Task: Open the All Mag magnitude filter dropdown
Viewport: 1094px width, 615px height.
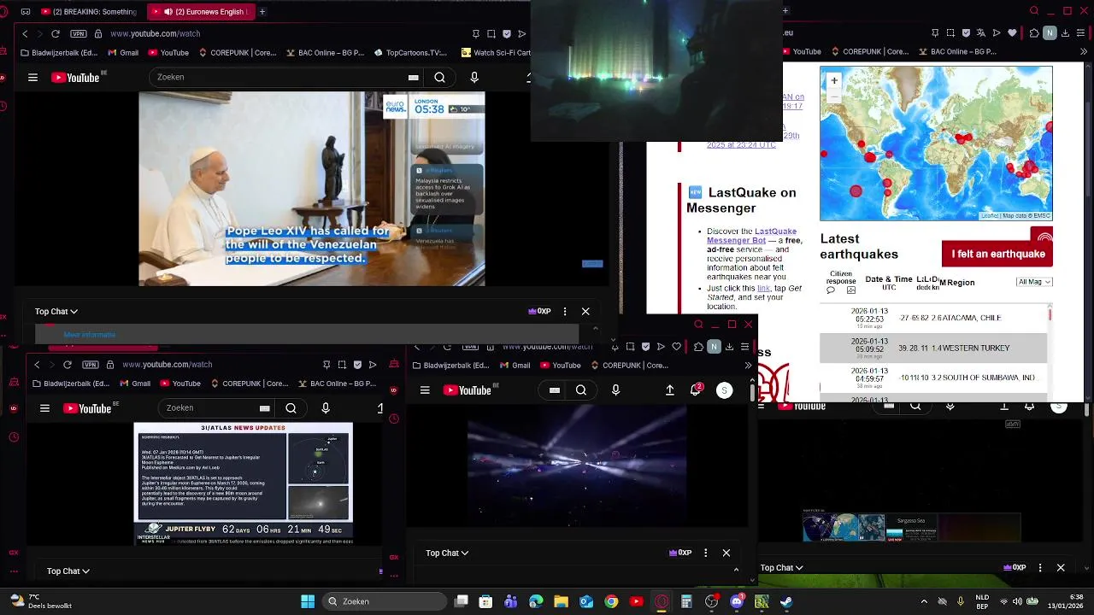Action: point(1033,282)
